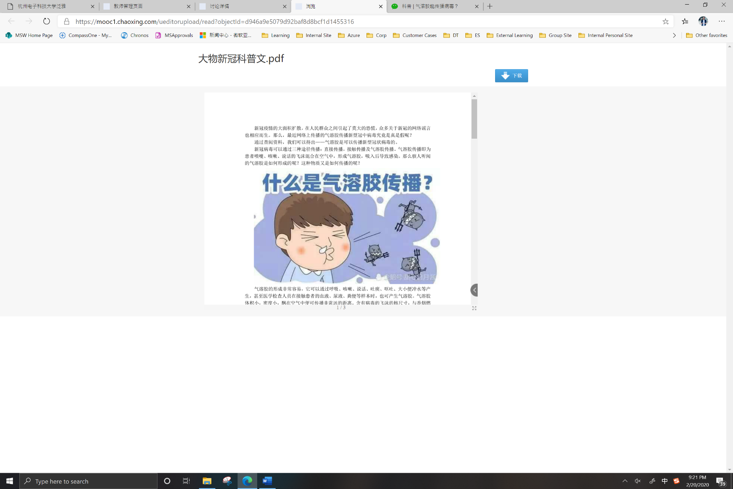Screen dimensions: 733x489
Task: Open File Explorer from the taskbar
Action: [x=207, y=481]
